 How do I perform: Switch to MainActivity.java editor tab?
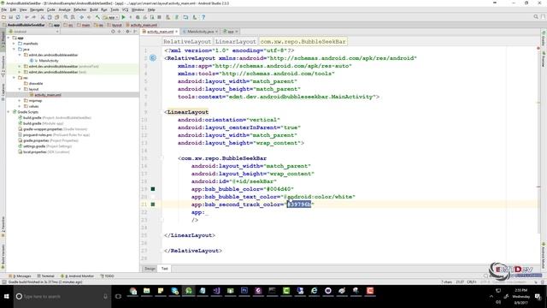(200, 32)
